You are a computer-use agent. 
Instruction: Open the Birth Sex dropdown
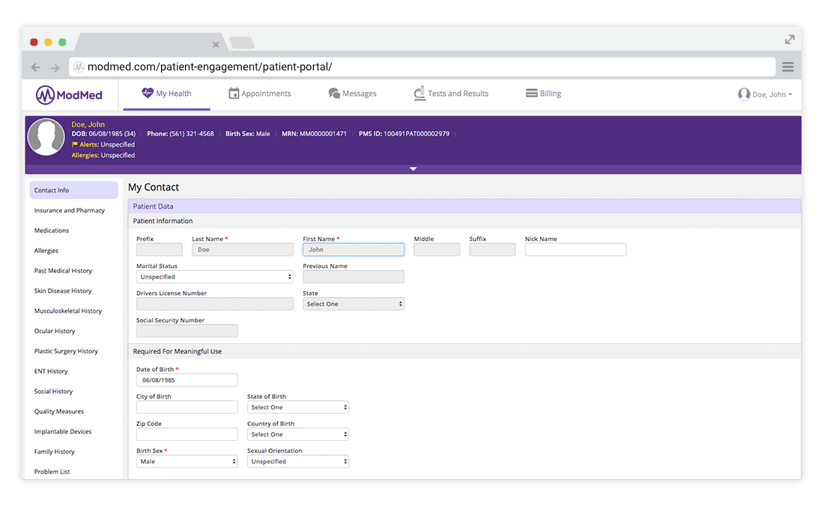tap(187, 461)
